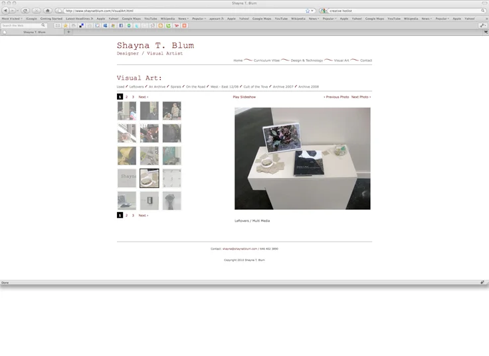Click Next above the thumbnail grid
489x356 pixels.
(x=143, y=97)
